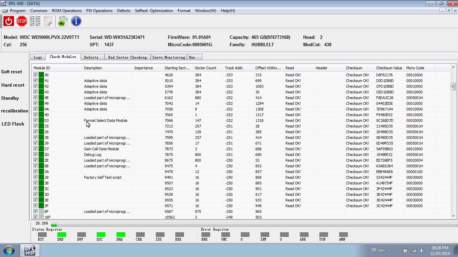458x257 pixels.
Task: Open the Format menu
Action: (184, 11)
